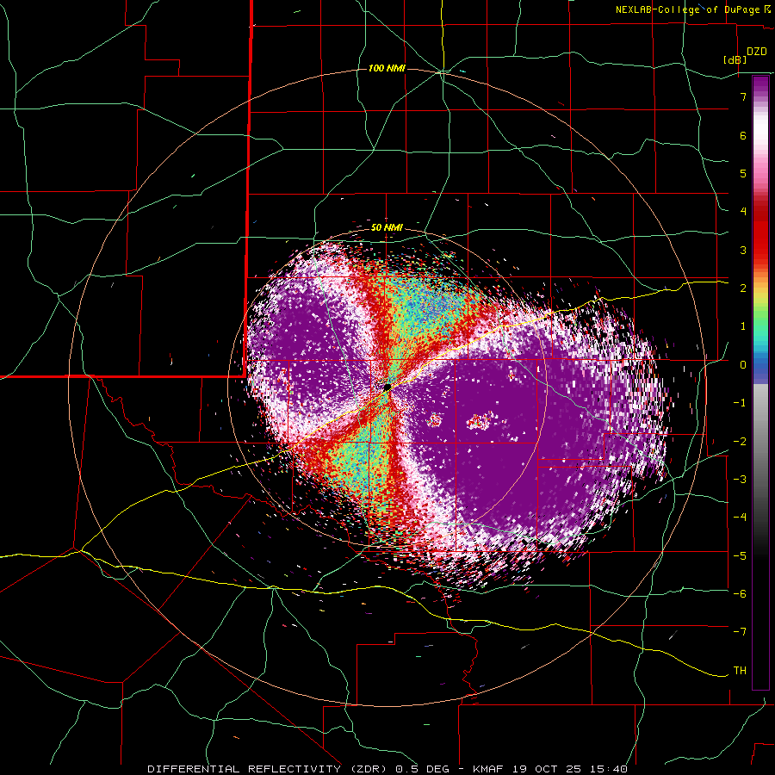Click the 0 value on color scale
775x775 pixels.
(743, 365)
